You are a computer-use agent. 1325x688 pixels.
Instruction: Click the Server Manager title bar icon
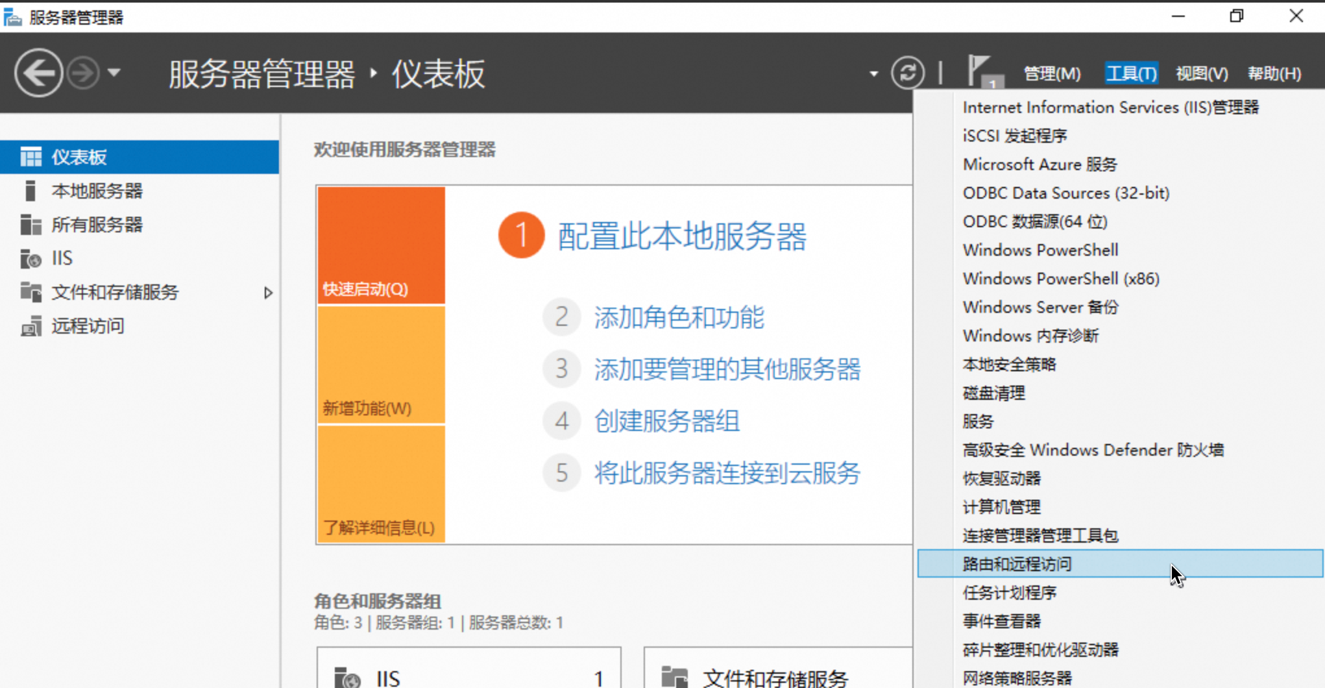click(x=12, y=18)
